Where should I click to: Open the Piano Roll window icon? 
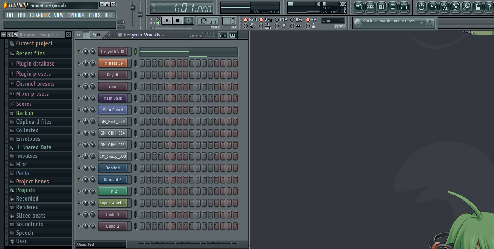click(381, 7)
